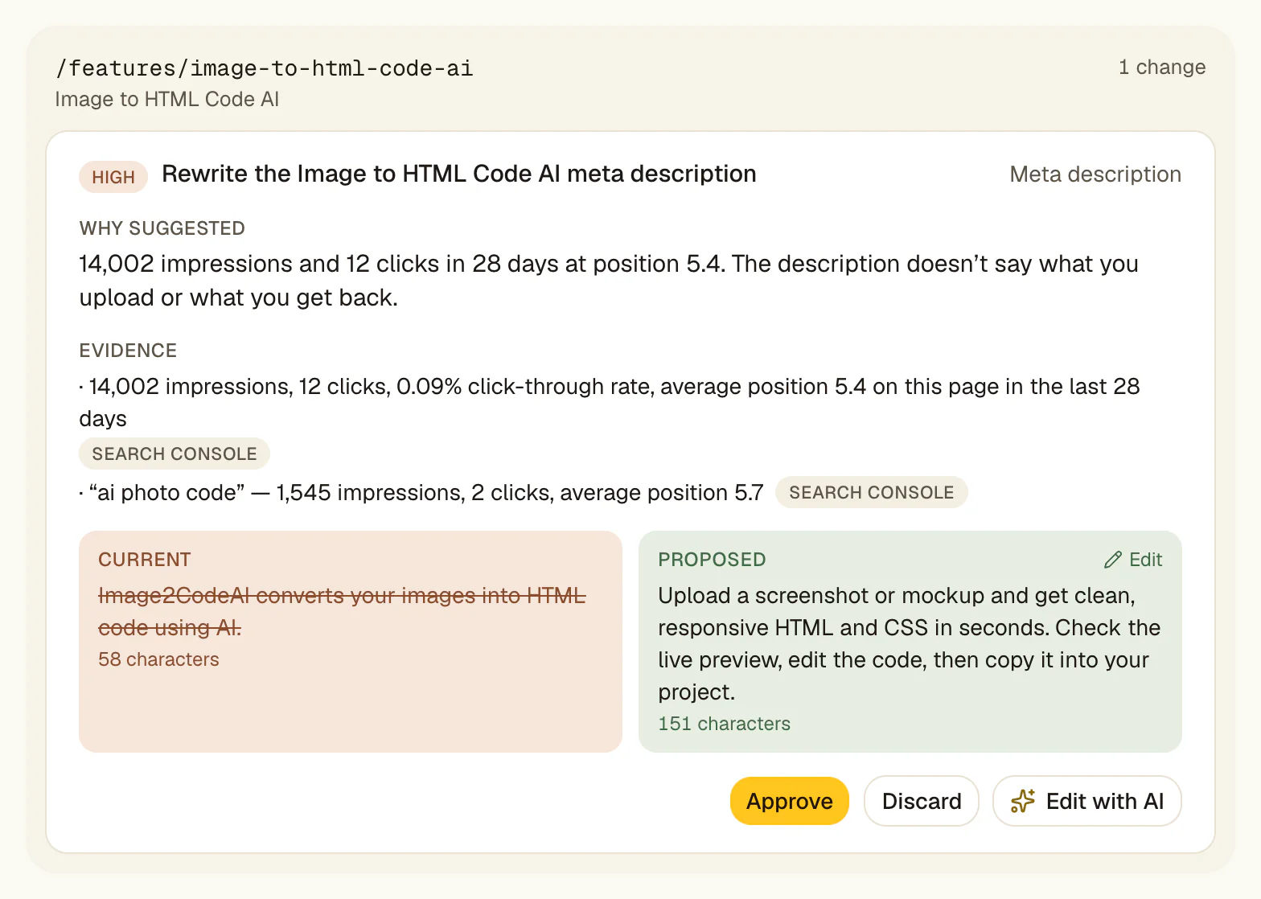Click the 0.09% click-through rate evidence line
Viewport: 1261px width, 899px height.
[610, 402]
